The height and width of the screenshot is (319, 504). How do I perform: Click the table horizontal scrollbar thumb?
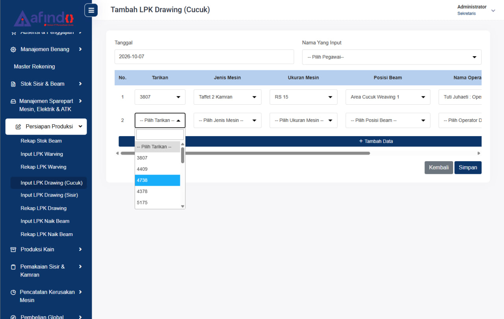click(245, 153)
